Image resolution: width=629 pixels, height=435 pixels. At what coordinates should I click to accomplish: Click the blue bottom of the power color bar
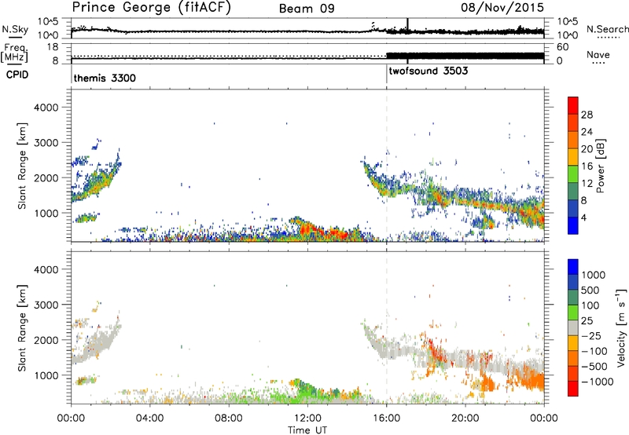[x=573, y=225]
